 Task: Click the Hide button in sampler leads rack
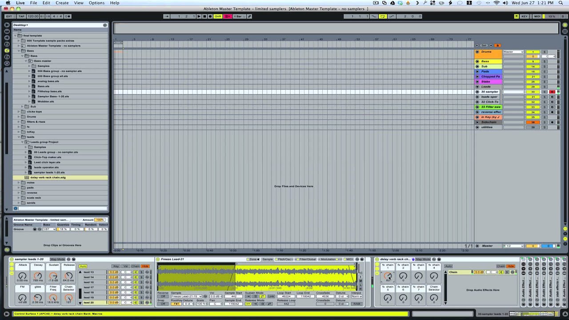[145, 266]
